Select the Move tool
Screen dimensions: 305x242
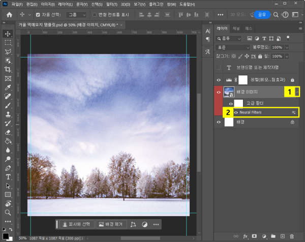(8, 34)
